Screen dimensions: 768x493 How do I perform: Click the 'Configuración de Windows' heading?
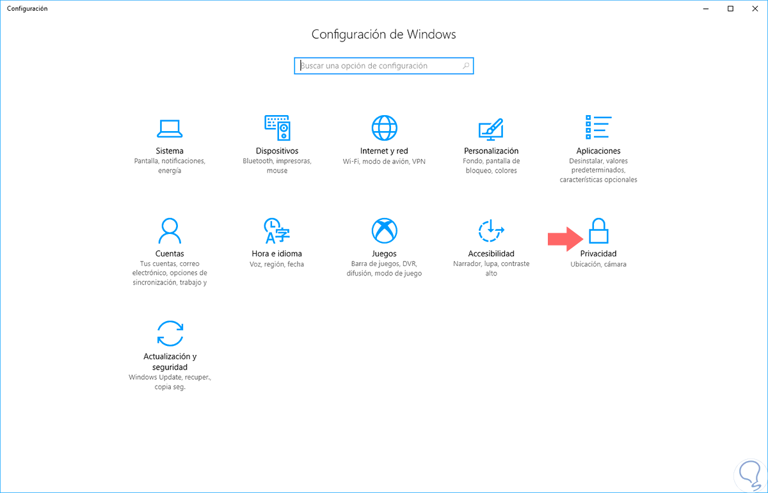click(x=384, y=35)
